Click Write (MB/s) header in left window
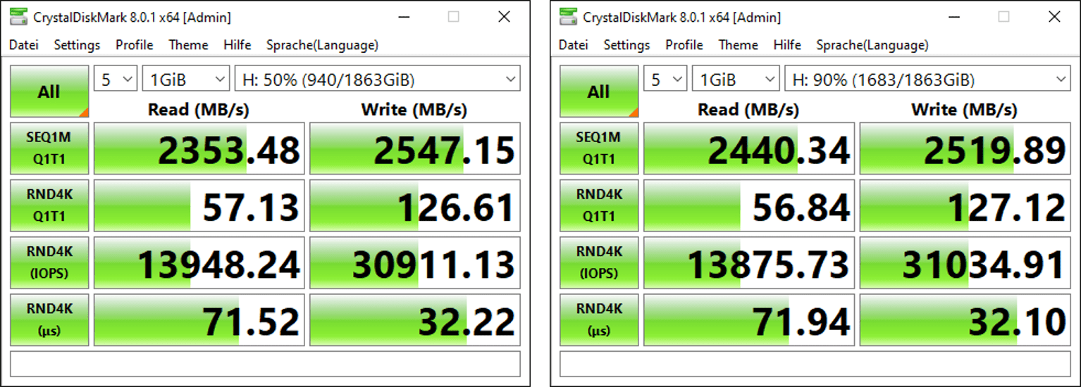1081x387 pixels. tap(414, 110)
